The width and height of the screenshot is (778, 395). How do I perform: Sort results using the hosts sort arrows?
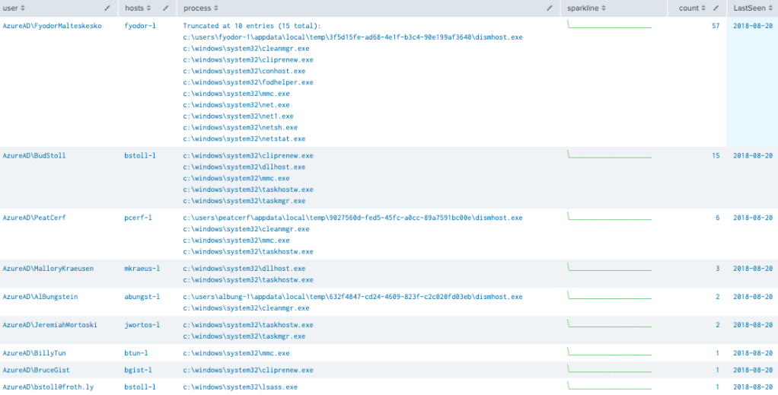click(148, 8)
